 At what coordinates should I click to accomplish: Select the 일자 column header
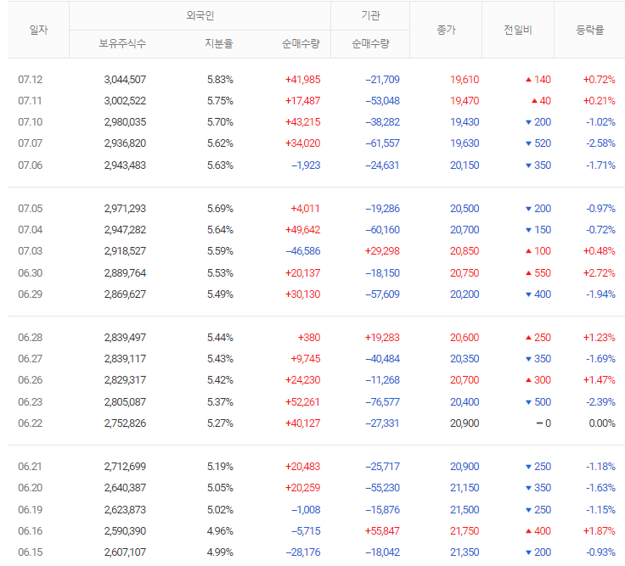[39, 30]
